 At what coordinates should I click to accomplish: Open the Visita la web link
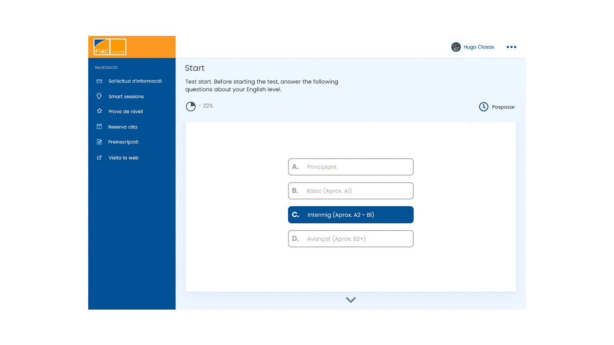coord(123,158)
